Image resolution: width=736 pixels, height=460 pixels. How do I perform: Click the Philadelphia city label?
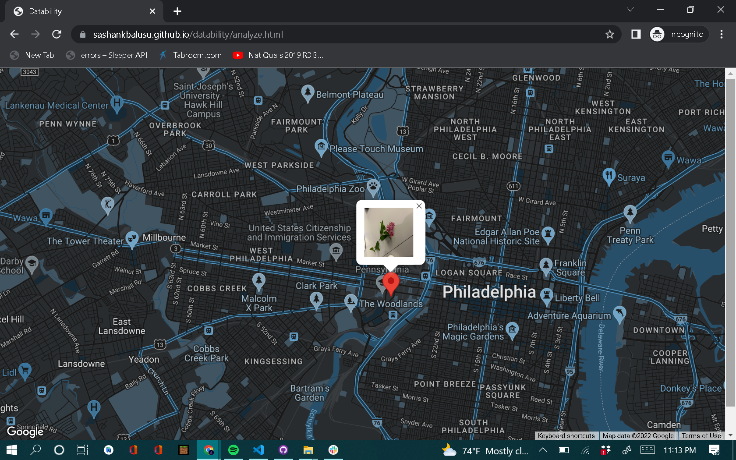coord(489,292)
